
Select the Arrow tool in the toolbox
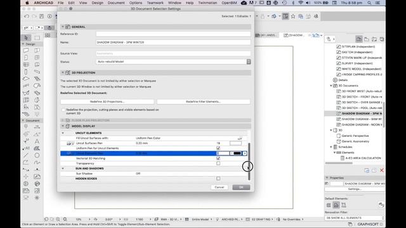point(26,38)
